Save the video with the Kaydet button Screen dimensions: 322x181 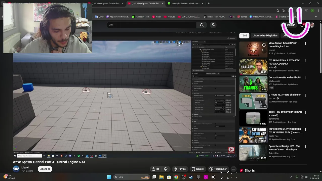click(x=197, y=169)
